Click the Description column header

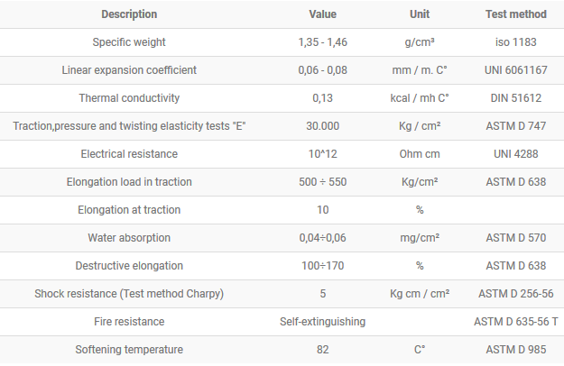click(x=129, y=14)
